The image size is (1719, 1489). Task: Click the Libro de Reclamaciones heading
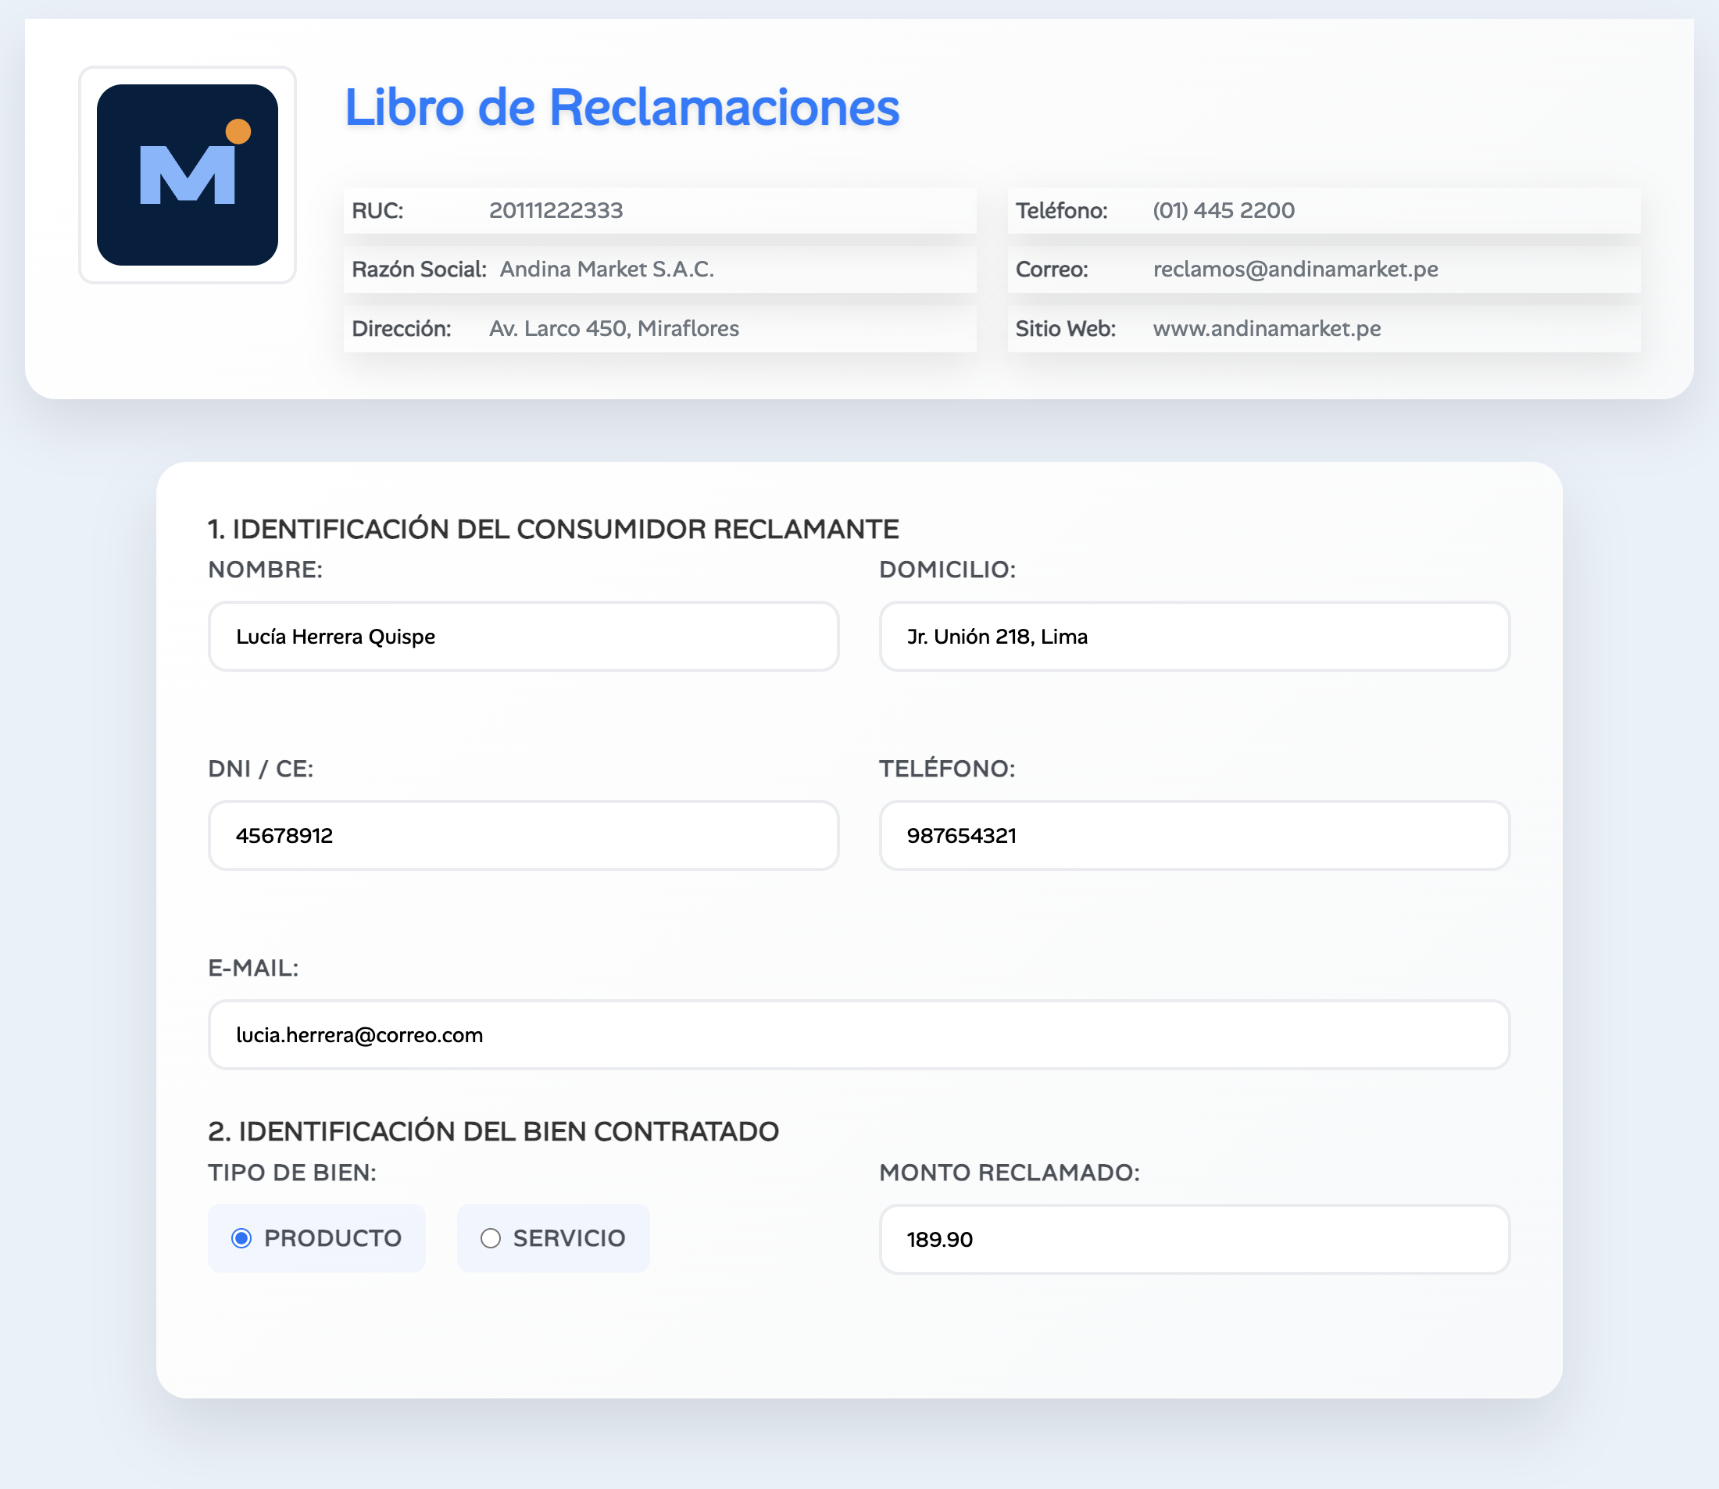click(x=622, y=107)
